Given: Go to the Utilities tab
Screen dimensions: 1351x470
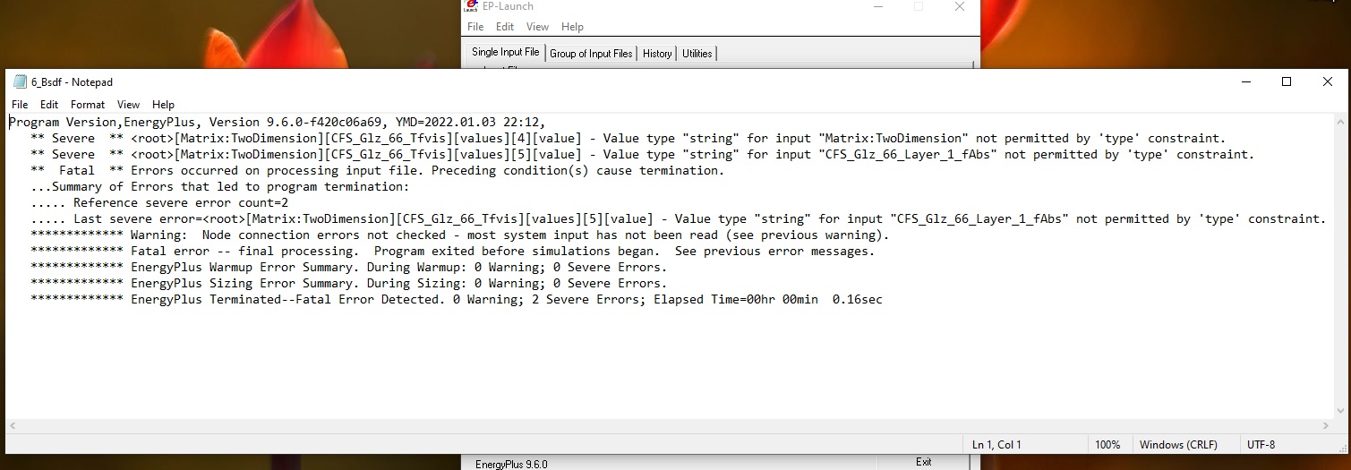Looking at the screenshot, I should 697,54.
